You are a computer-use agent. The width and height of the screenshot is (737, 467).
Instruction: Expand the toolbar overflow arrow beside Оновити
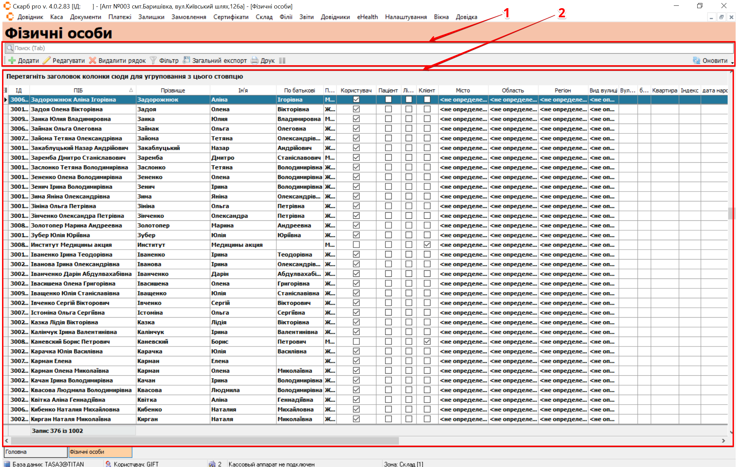coord(732,62)
